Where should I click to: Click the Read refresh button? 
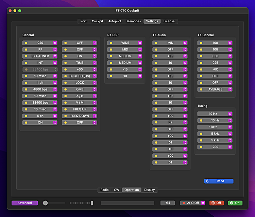click(x=219, y=181)
